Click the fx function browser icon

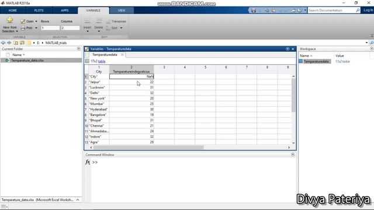click(x=88, y=162)
